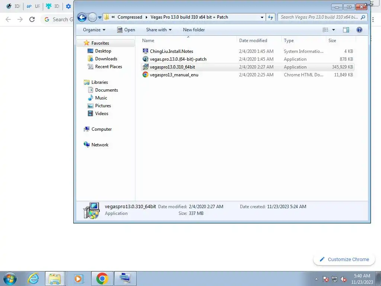This screenshot has height=286, width=381.
Task: Open Windows Explorer from the taskbar
Action: 55,279
